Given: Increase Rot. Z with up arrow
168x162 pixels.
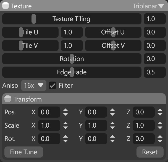Looking at the screenshot, I should (x=160, y=136).
